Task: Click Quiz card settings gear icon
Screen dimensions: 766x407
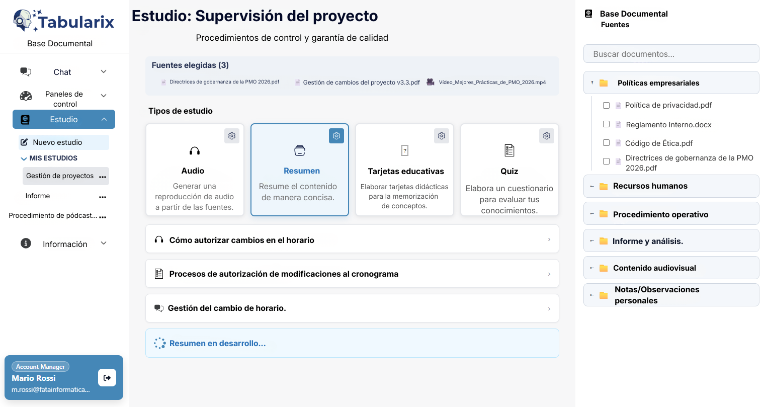Action: 547,136
